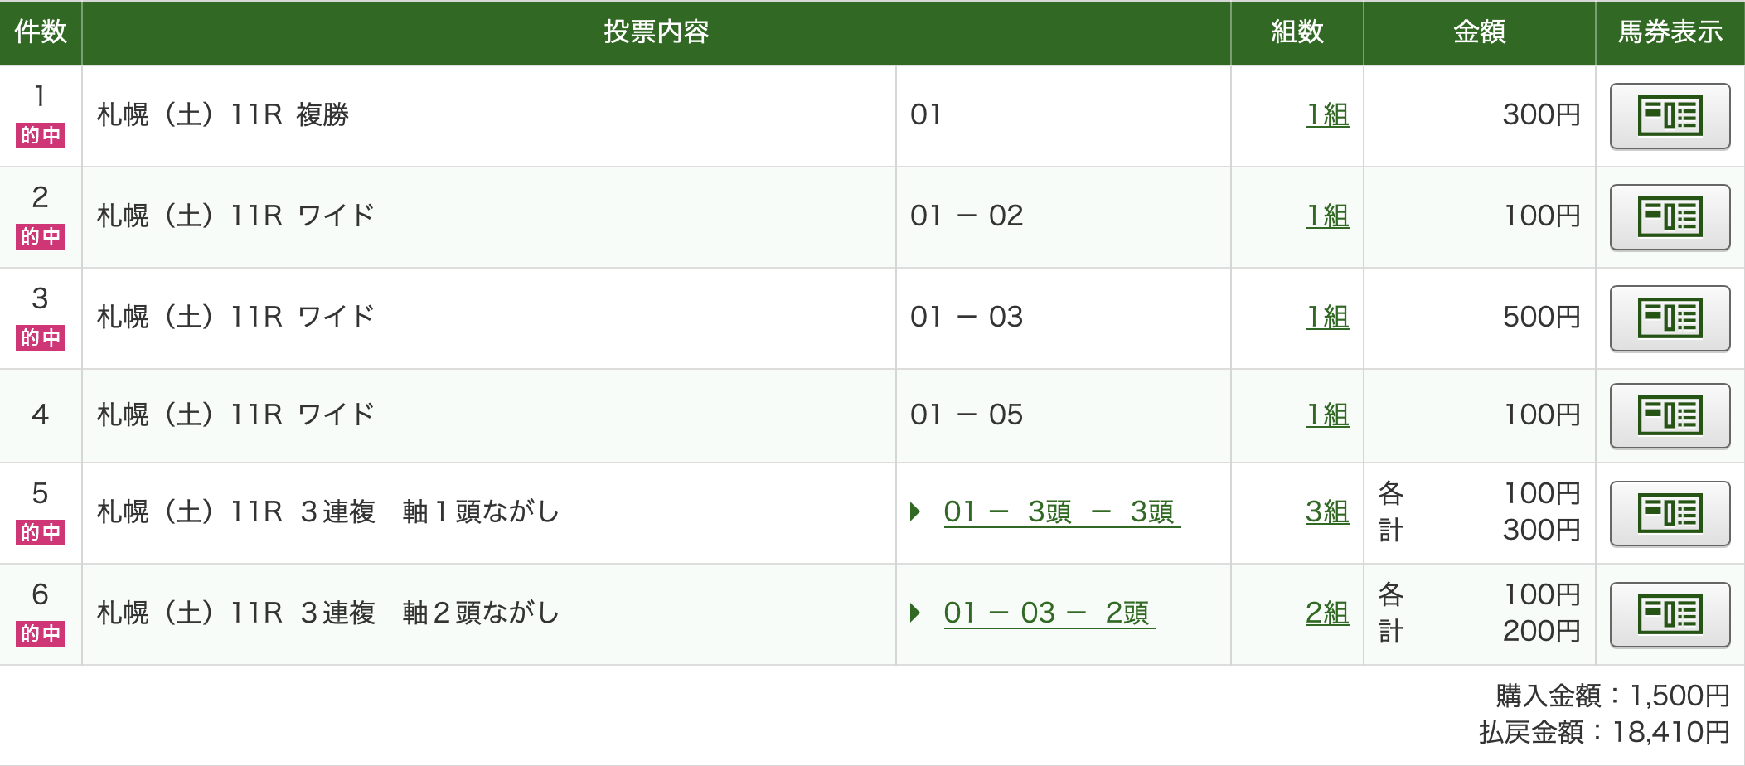Click the 馬券表示 column header

point(1670,32)
